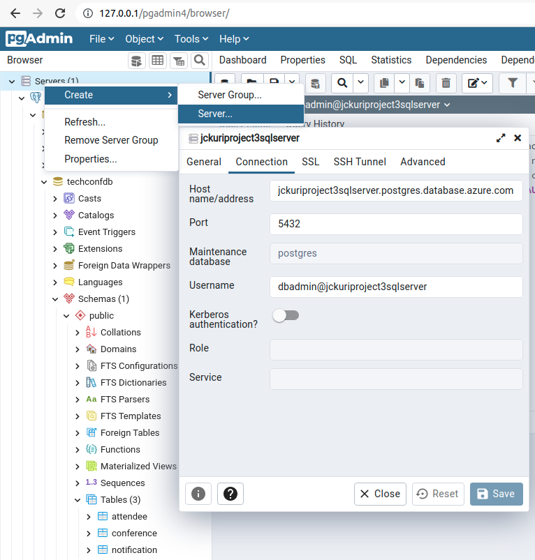This screenshot has height=560, width=535.
Task: Open the connection dropdown next to jckuriproject3sqlserver
Action: [x=447, y=105]
